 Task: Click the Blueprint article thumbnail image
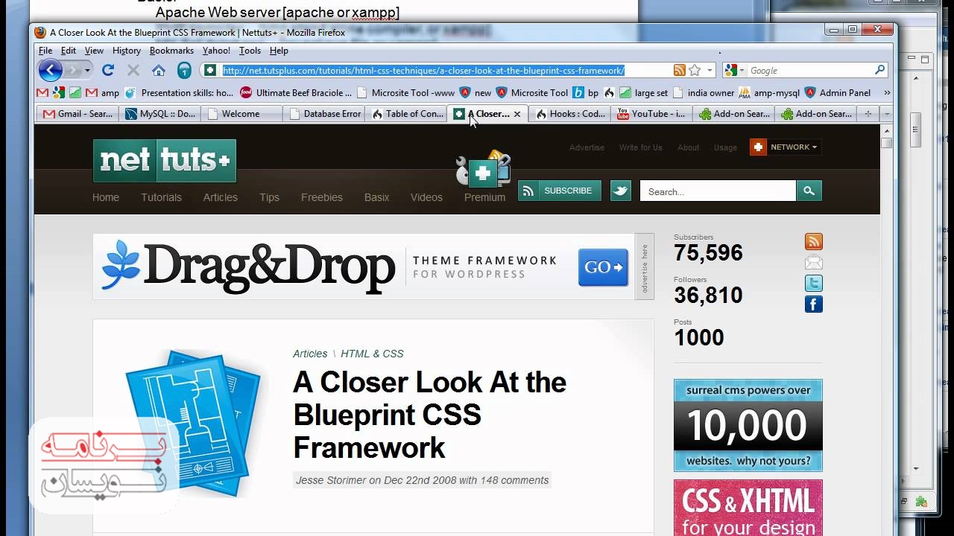pos(193,422)
